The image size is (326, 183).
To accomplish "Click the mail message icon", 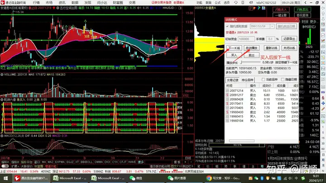I will tap(251, 3).
